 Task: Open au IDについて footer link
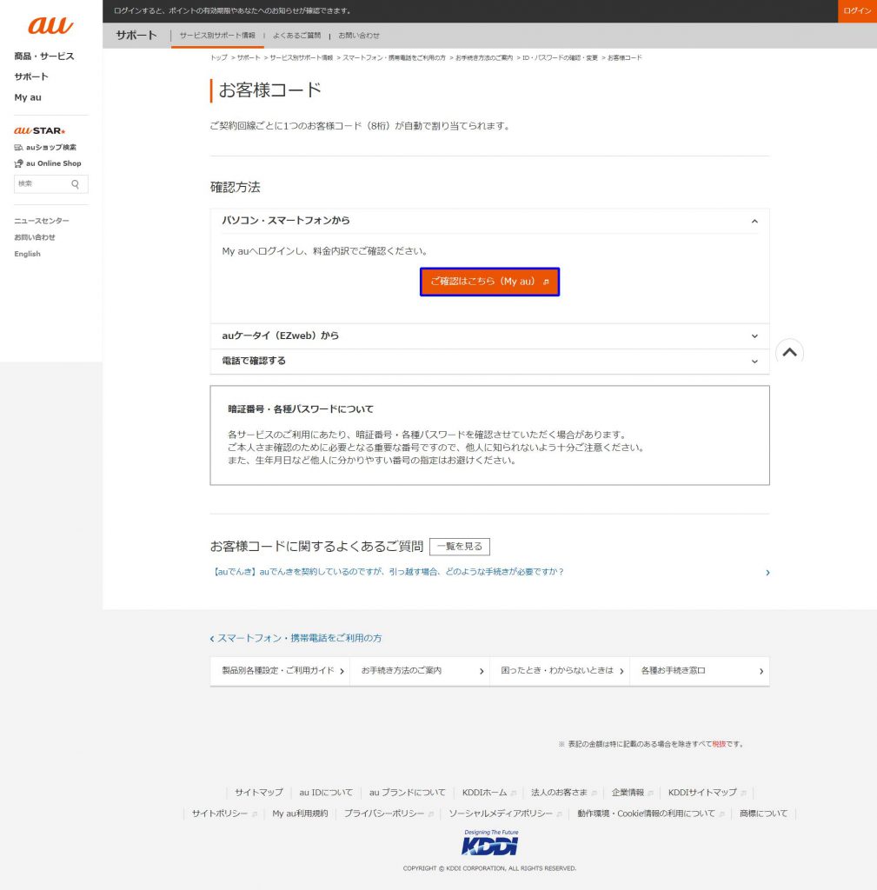326,793
